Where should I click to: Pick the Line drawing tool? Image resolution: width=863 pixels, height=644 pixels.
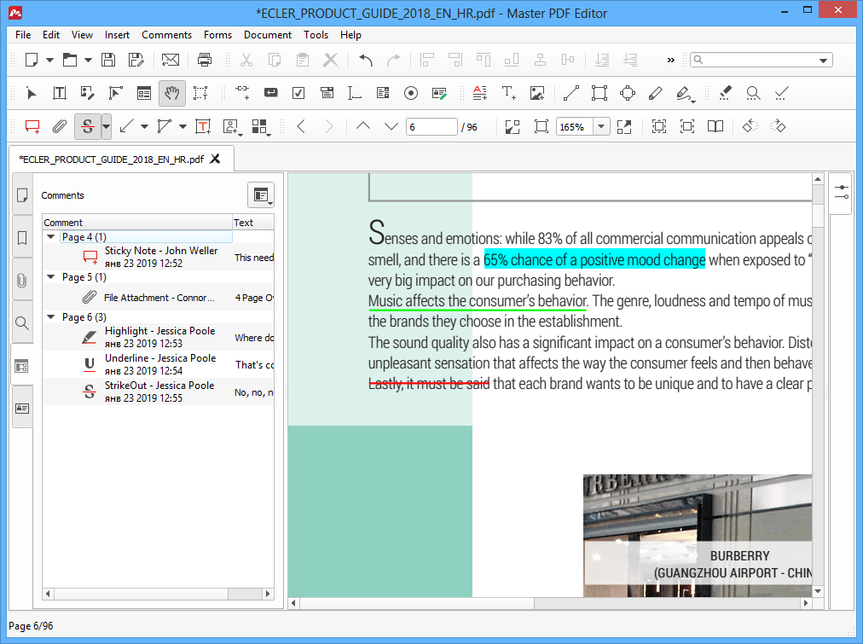click(571, 93)
